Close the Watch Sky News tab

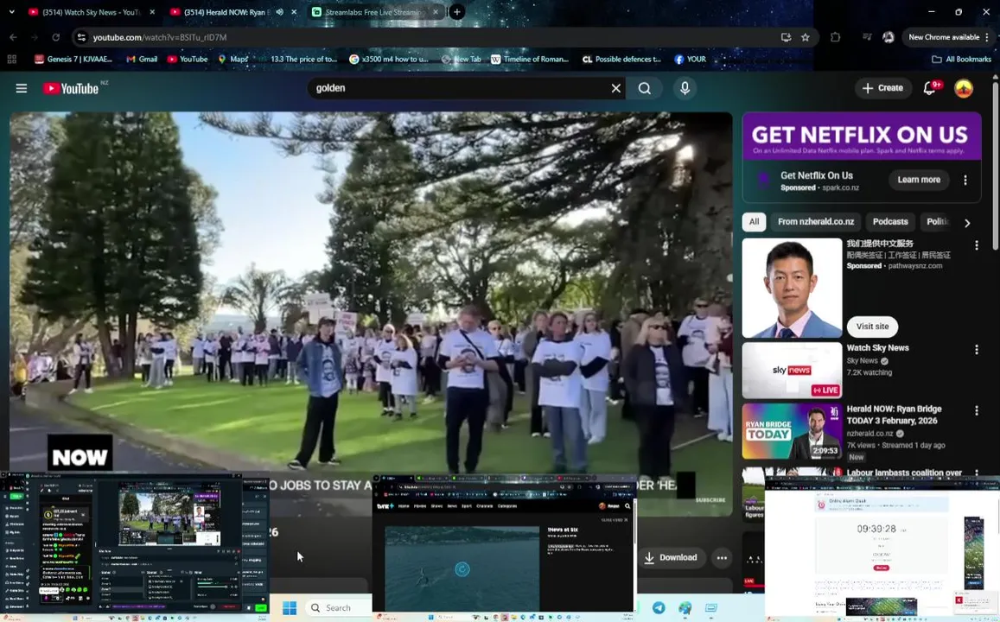[152, 11]
